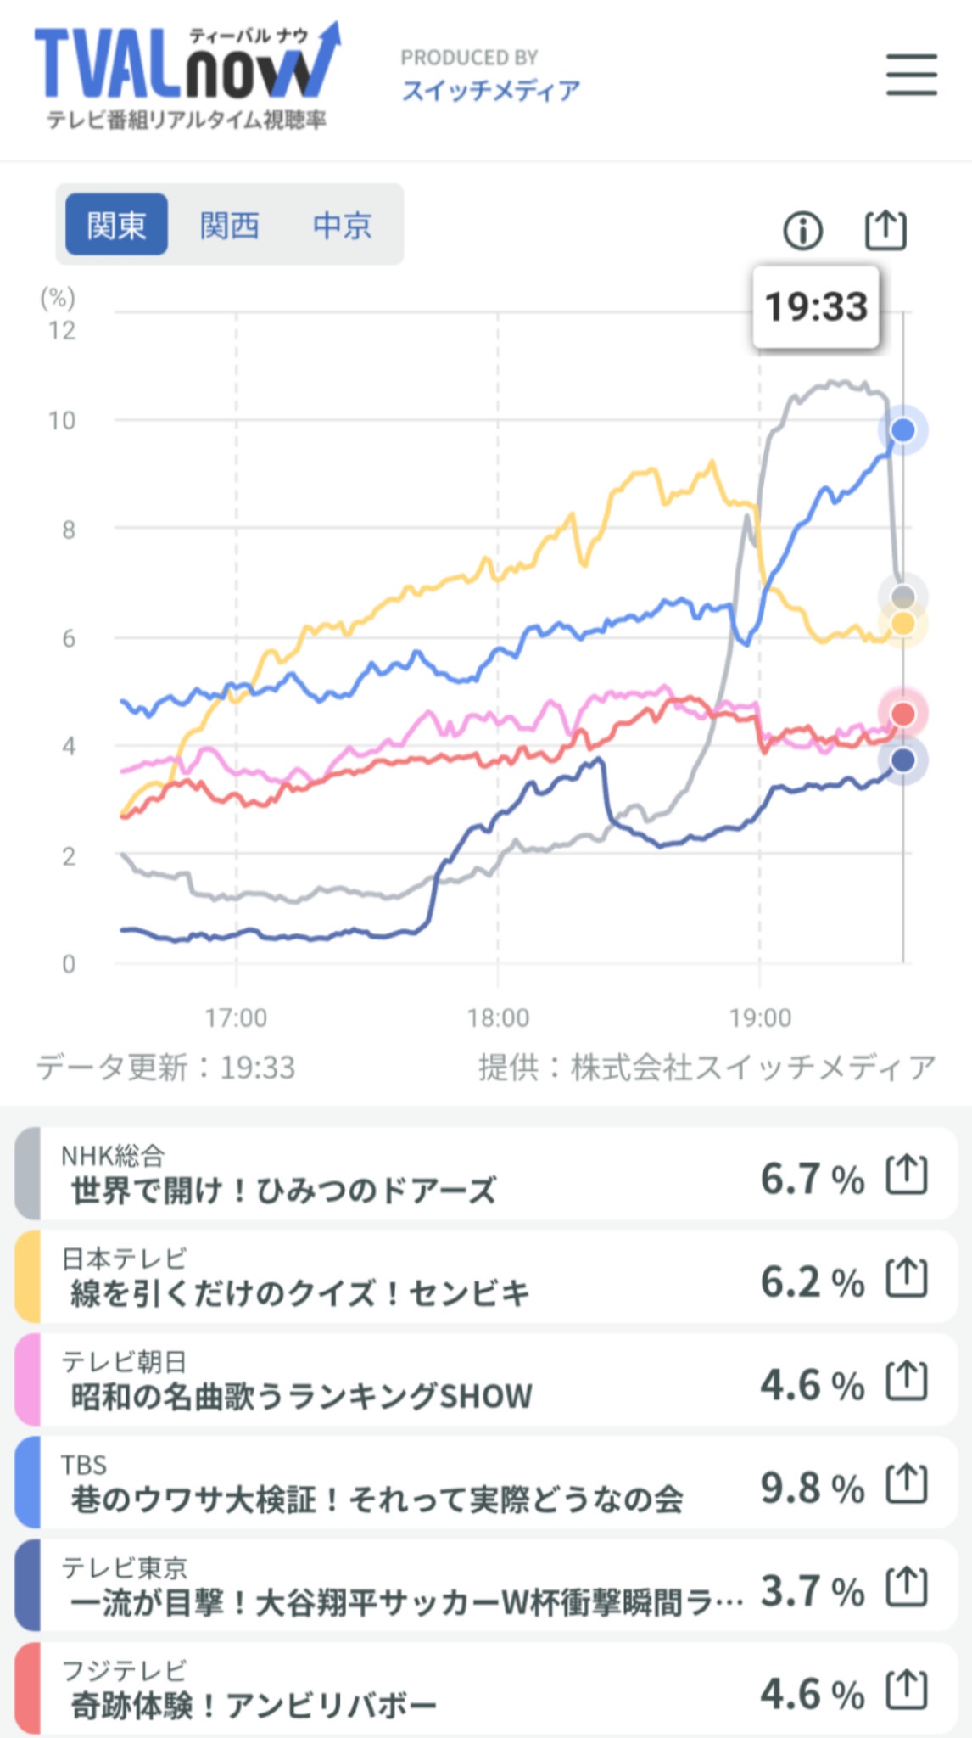Screen dimensions: 972x1738
Task: Open the hamburger menu
Action: pos(912,75)
